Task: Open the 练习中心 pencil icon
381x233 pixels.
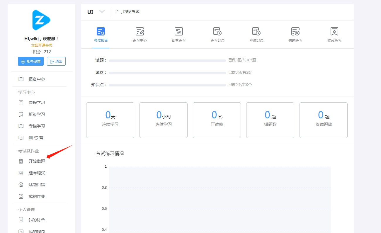Action: click(x=140, y=31)
